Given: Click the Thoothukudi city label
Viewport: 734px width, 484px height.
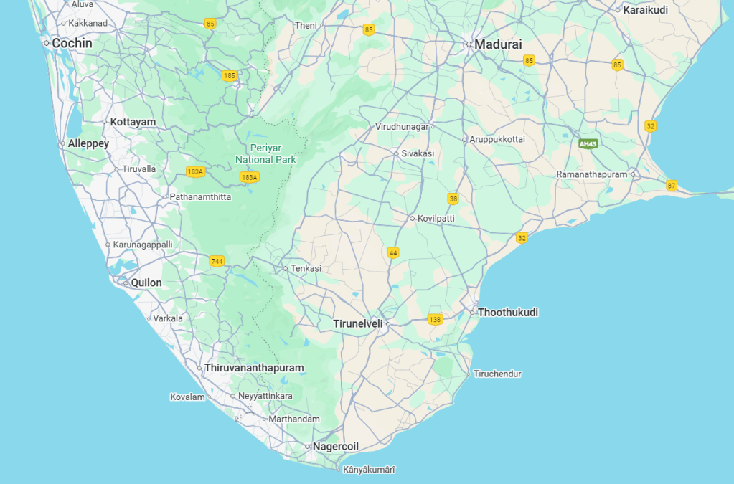Looking at the screenshot, I should tap(508, 313).
